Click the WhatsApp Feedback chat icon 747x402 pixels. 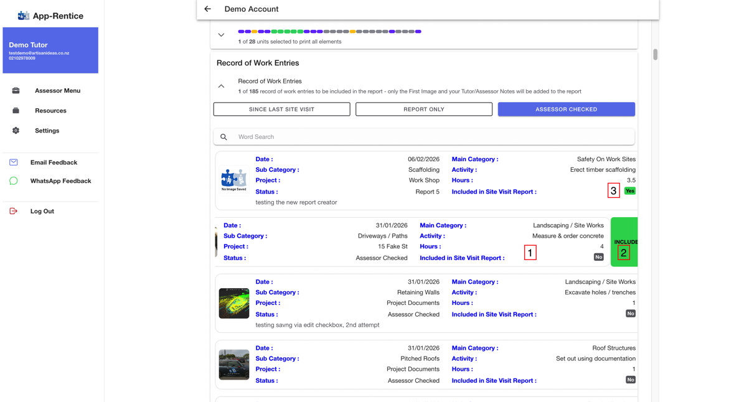pos(14,181)
